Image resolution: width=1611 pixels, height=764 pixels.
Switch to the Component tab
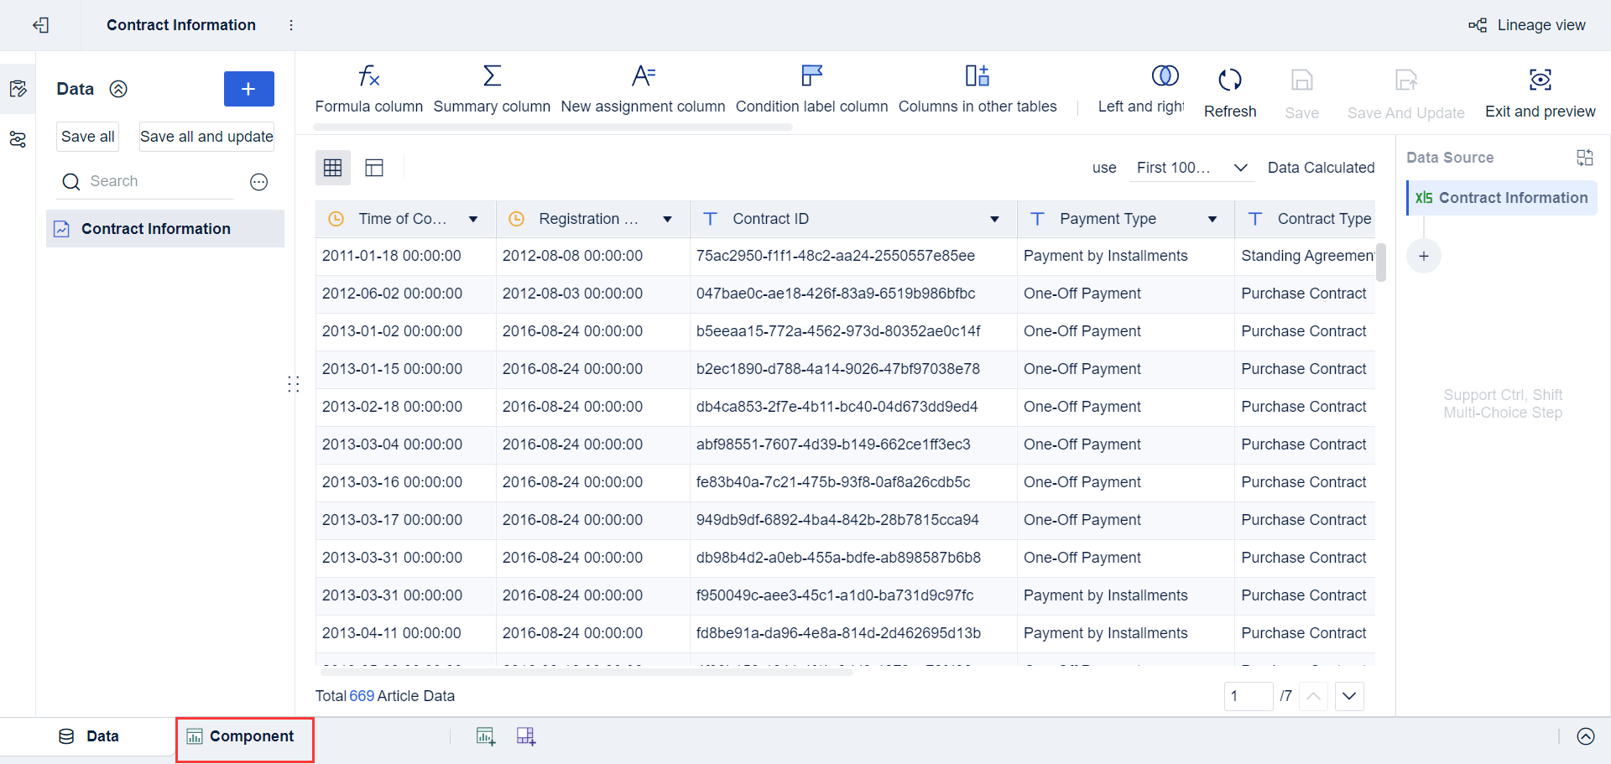[244, 736]
